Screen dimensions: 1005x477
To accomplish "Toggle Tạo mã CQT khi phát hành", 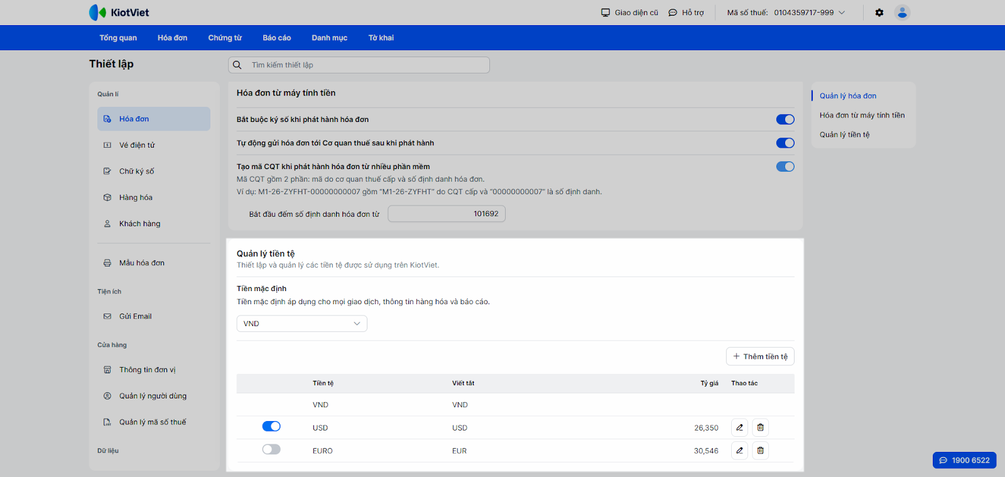I will pos(785,167).
